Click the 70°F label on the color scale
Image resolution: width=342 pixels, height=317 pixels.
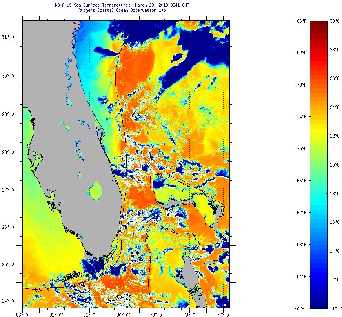coord(301,149)
